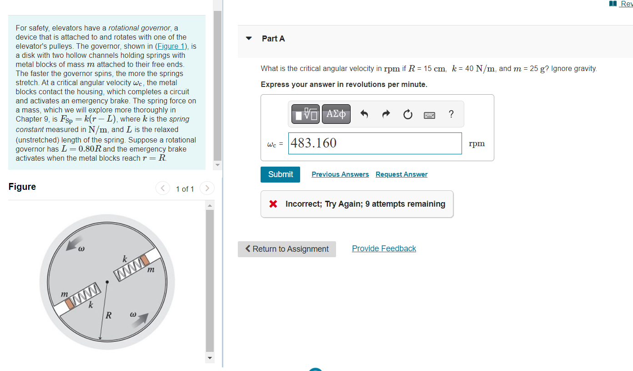Screen dimensions: 633x371
Task: Redo the equation edit
Action: 386,114
